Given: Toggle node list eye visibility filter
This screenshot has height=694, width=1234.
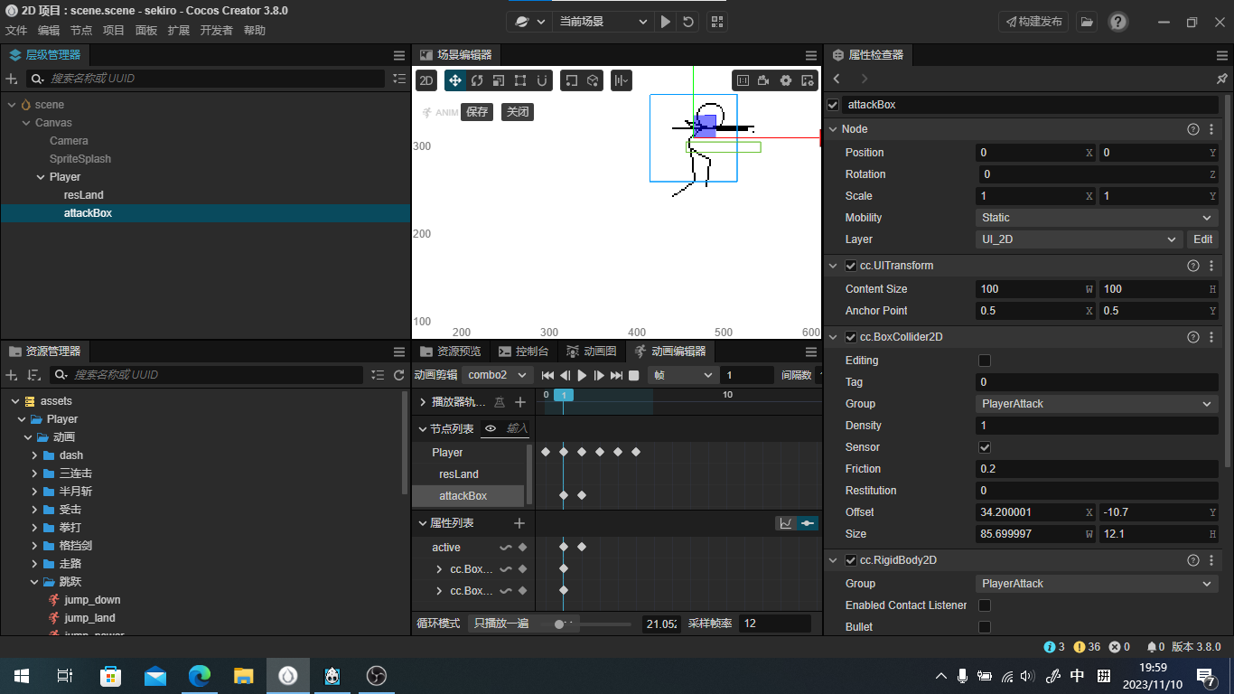Looking at the screenshot, I should [491, 428].
